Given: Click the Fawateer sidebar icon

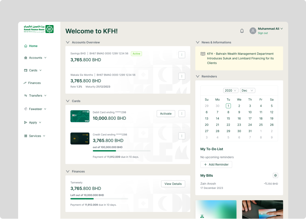Looking at the screenshot, I should pos(25,109).
